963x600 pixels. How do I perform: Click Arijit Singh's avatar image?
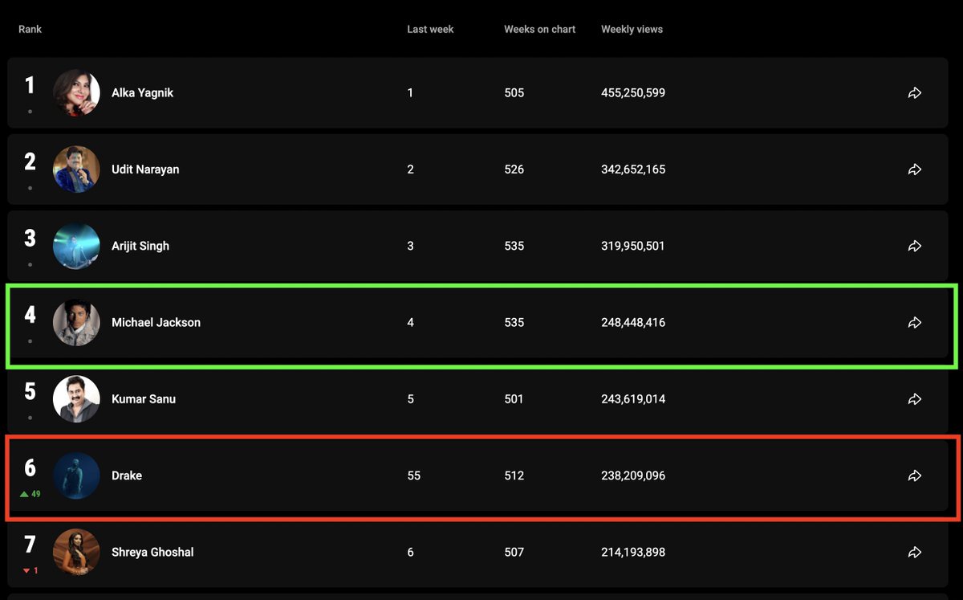click(76, 246)
